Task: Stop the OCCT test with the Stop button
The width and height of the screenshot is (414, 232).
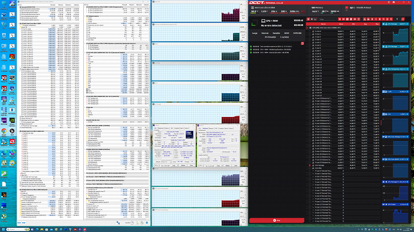Action: (x=277, y=220)
